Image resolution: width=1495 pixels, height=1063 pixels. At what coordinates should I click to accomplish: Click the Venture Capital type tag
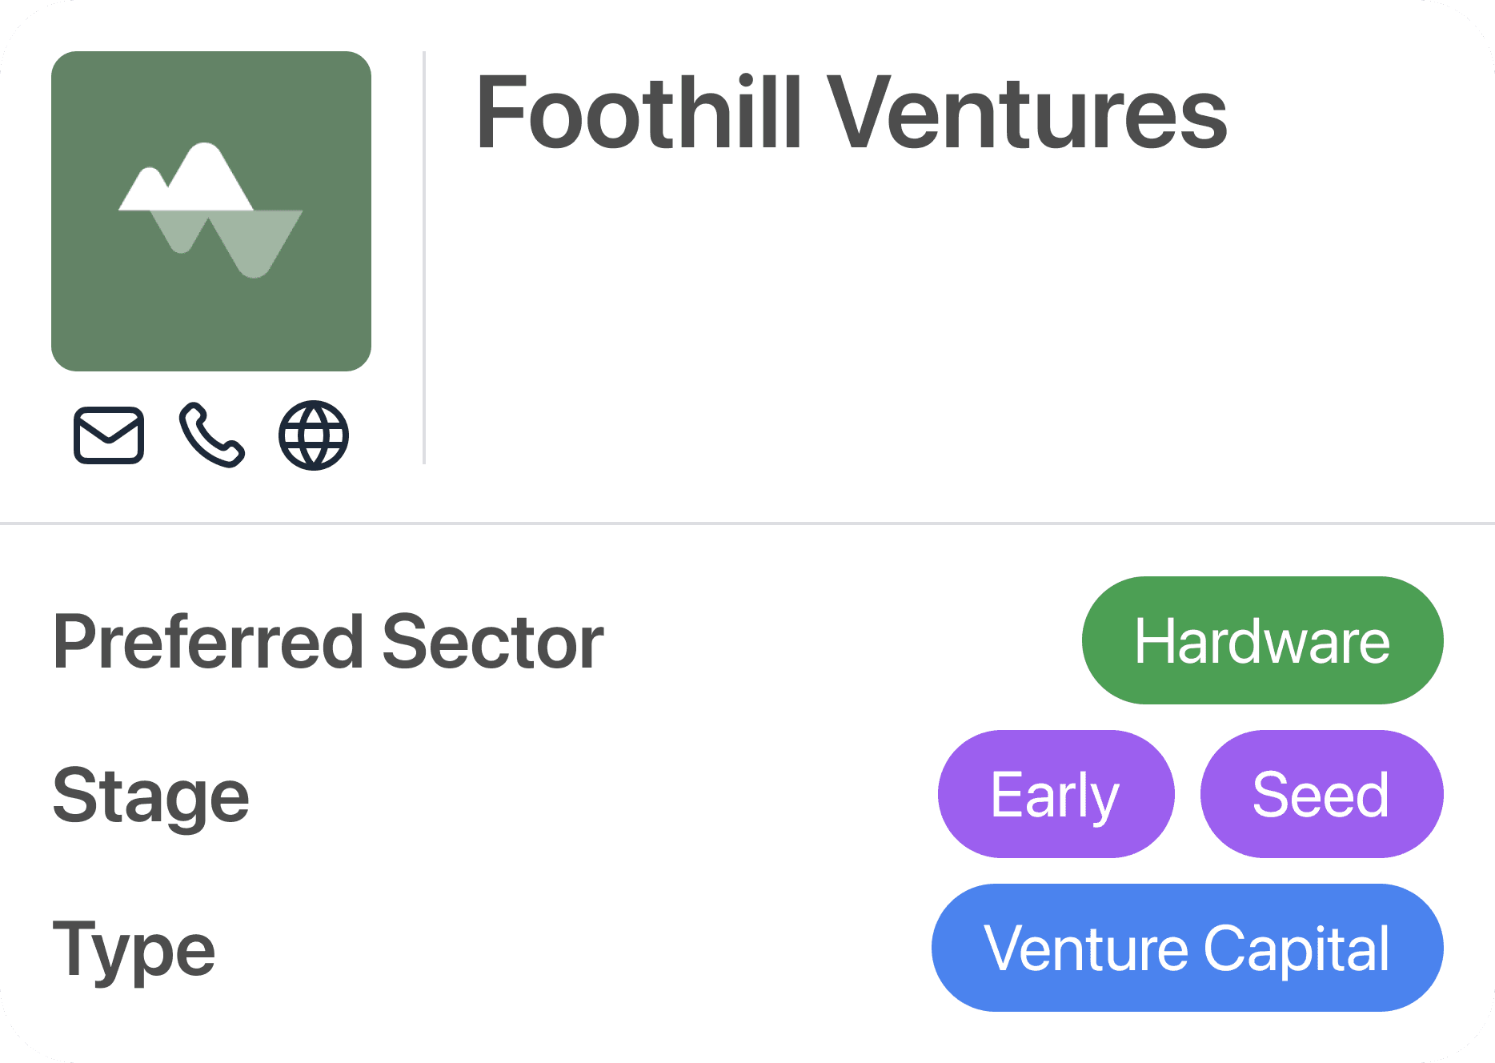pyautogui.click(x=1187, y=948)
